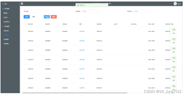Click 点击下载 link in 项目名称4 row
Viewport: 185px width, 96px height.
pyautogui.click(x=82, y=60)
